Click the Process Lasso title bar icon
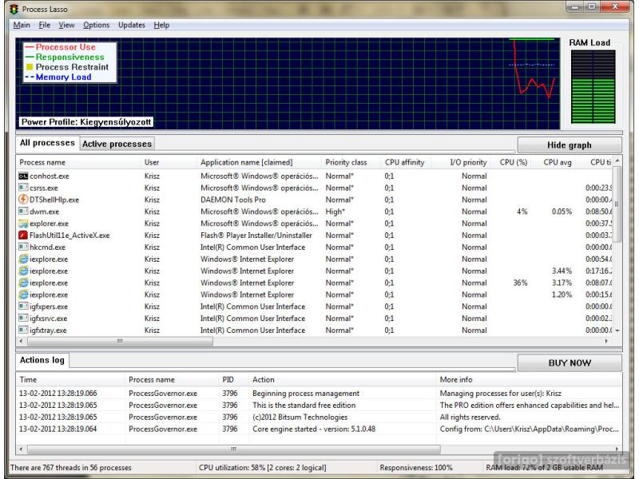The height and width of the screenshot is (479, 639). [x=14, y=9]
